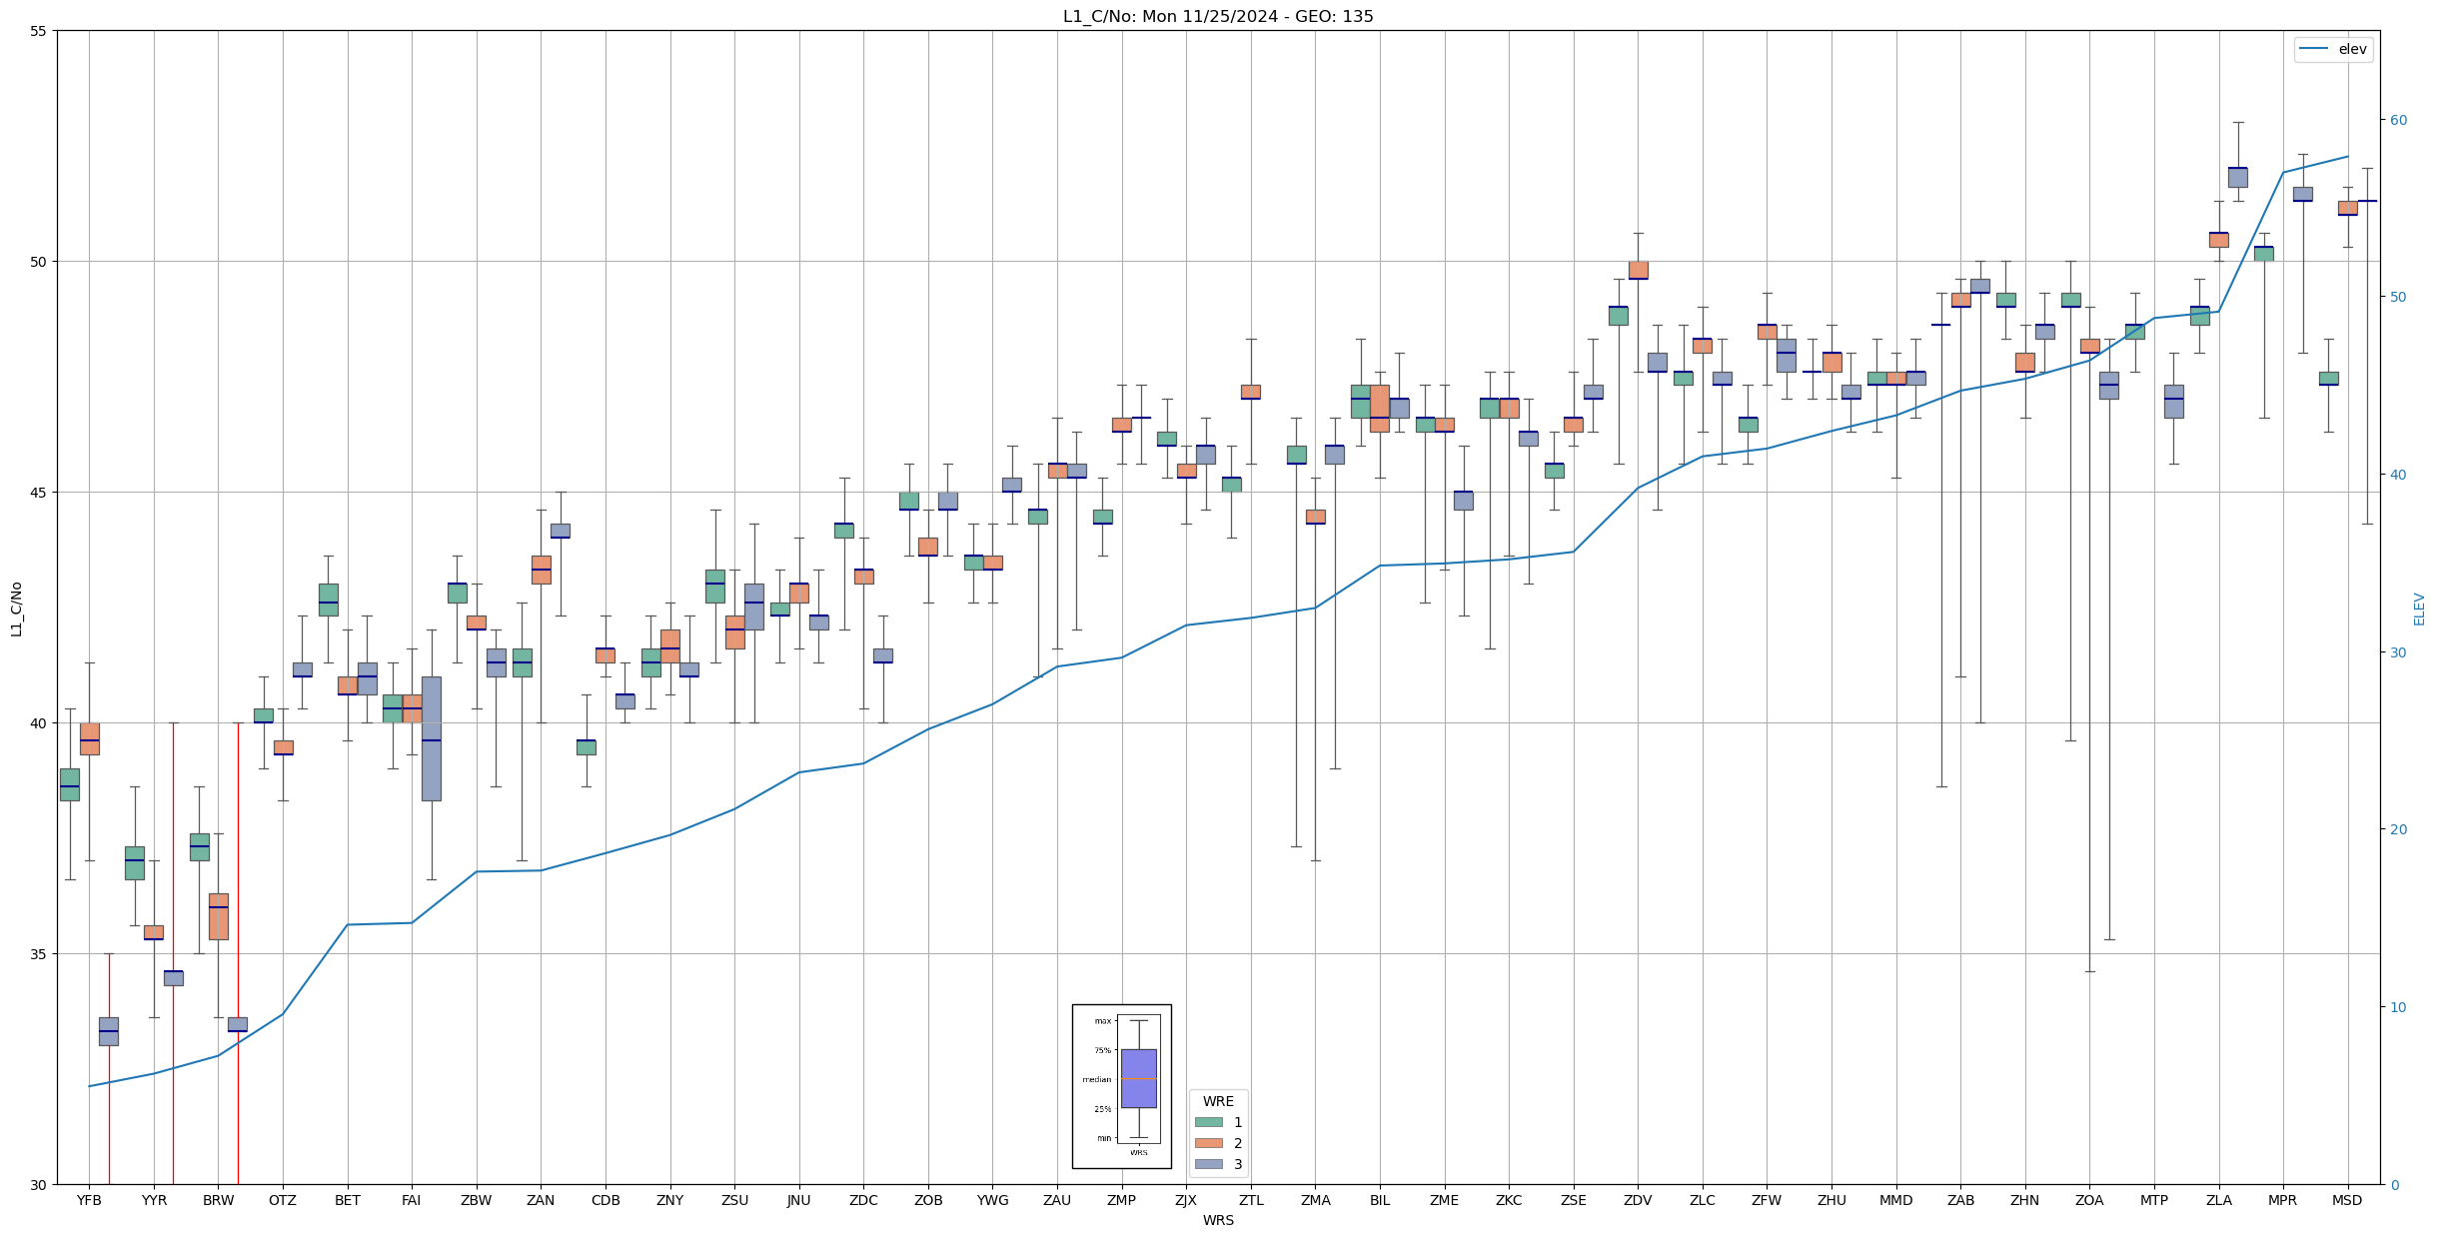Click the FAI station tick label
The height and width of the screenshot is (1237, 2437).
[412, 1200]
